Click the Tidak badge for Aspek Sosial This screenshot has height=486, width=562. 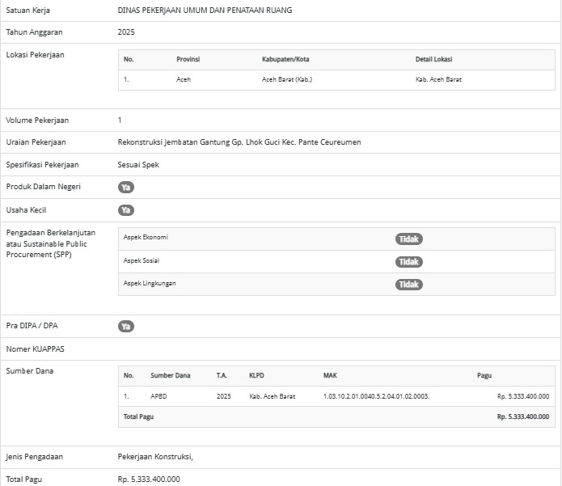[408, 262]
